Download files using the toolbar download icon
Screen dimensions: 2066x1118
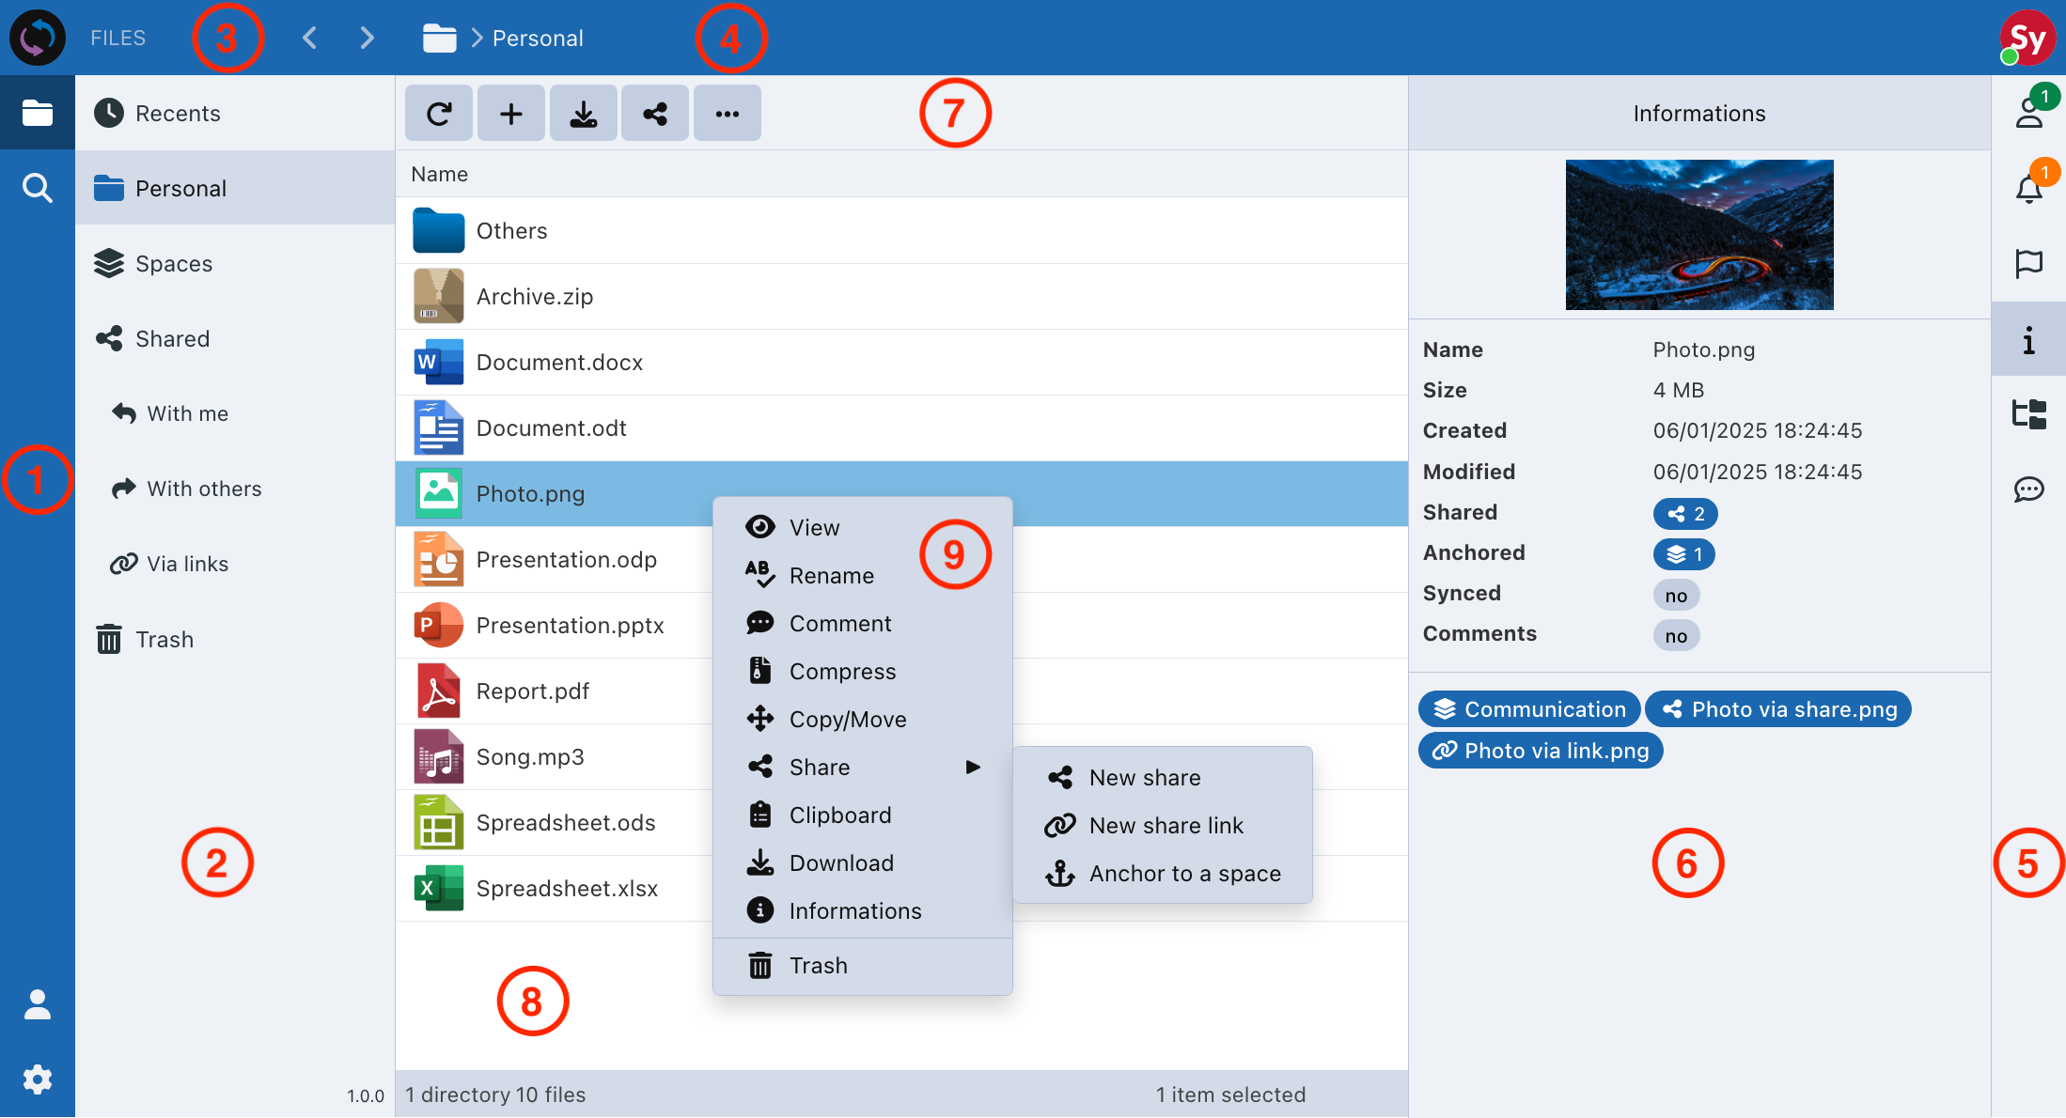583,113
